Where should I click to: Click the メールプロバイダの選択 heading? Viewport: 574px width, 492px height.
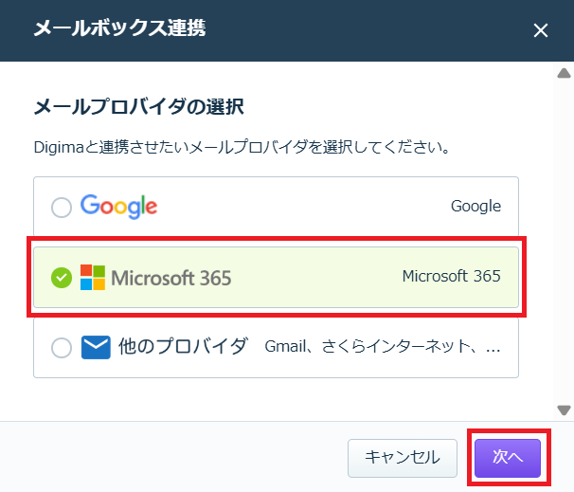[x=138, y=107]
